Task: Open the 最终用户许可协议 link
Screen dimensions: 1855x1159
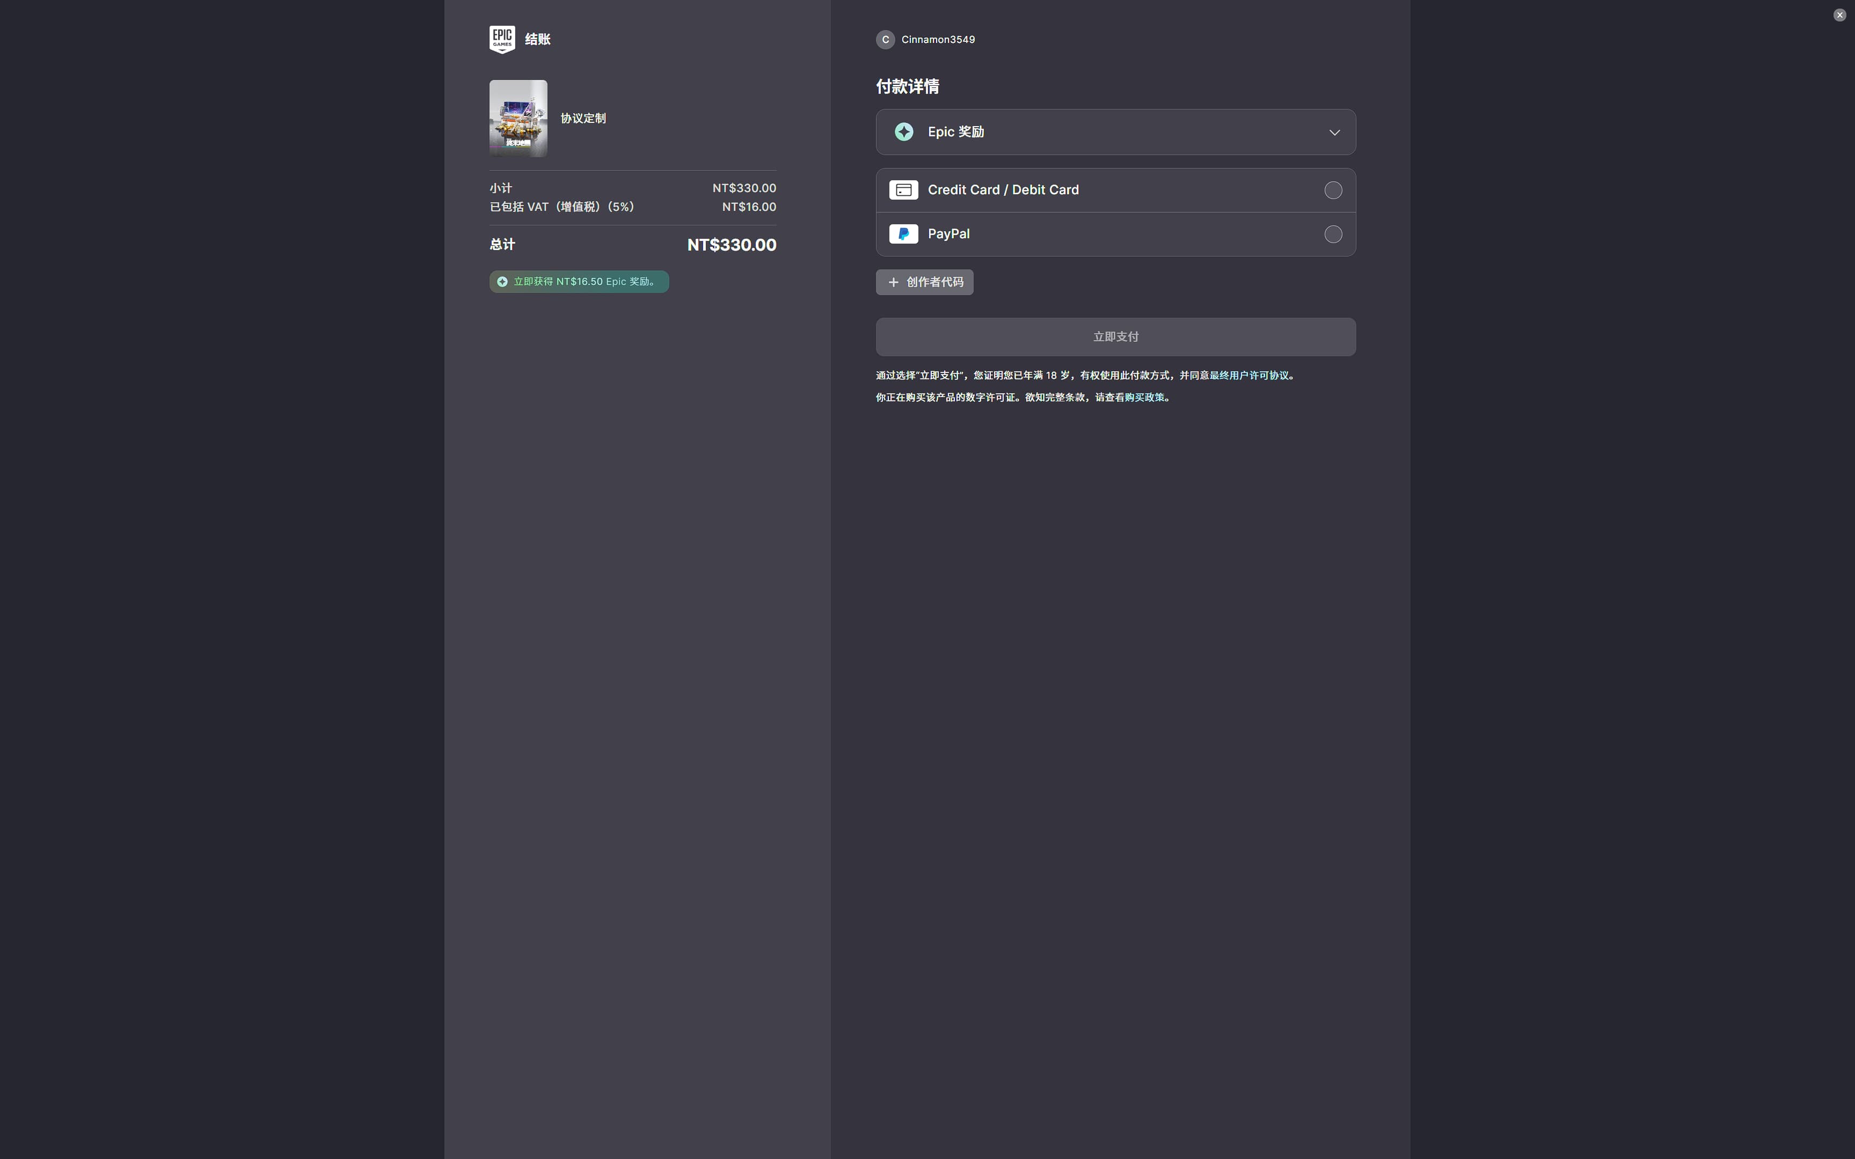Action: [x=1248, y=376]
